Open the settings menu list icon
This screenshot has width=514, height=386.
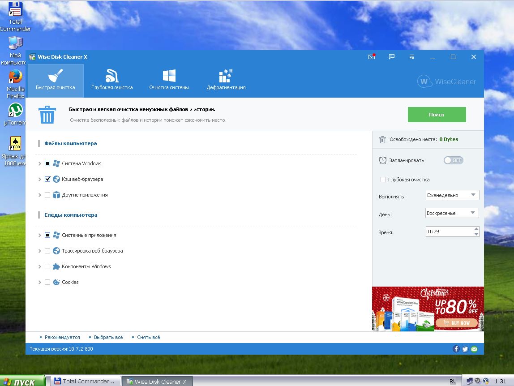point(412,57)
